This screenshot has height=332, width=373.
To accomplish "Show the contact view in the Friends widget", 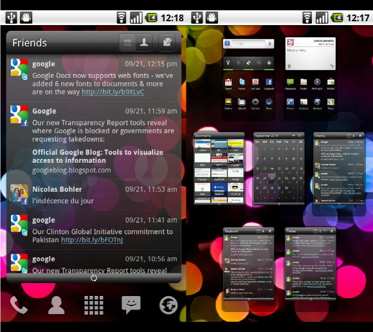I will coord(144,42).
